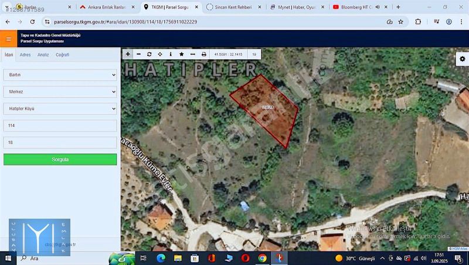
Task: Open the Merkez district dropdown
Action: pyautogui.click(x=60, y=92)
